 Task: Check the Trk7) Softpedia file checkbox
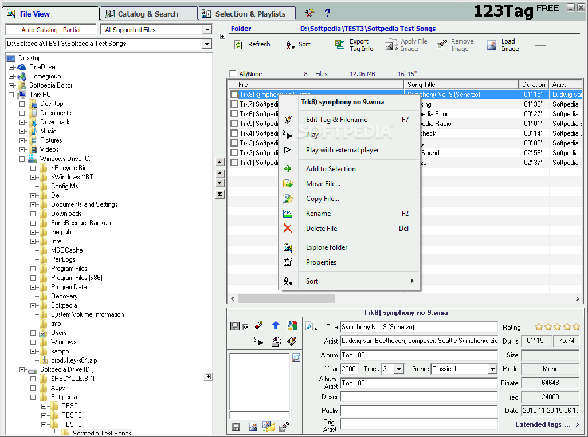(234, 104)
